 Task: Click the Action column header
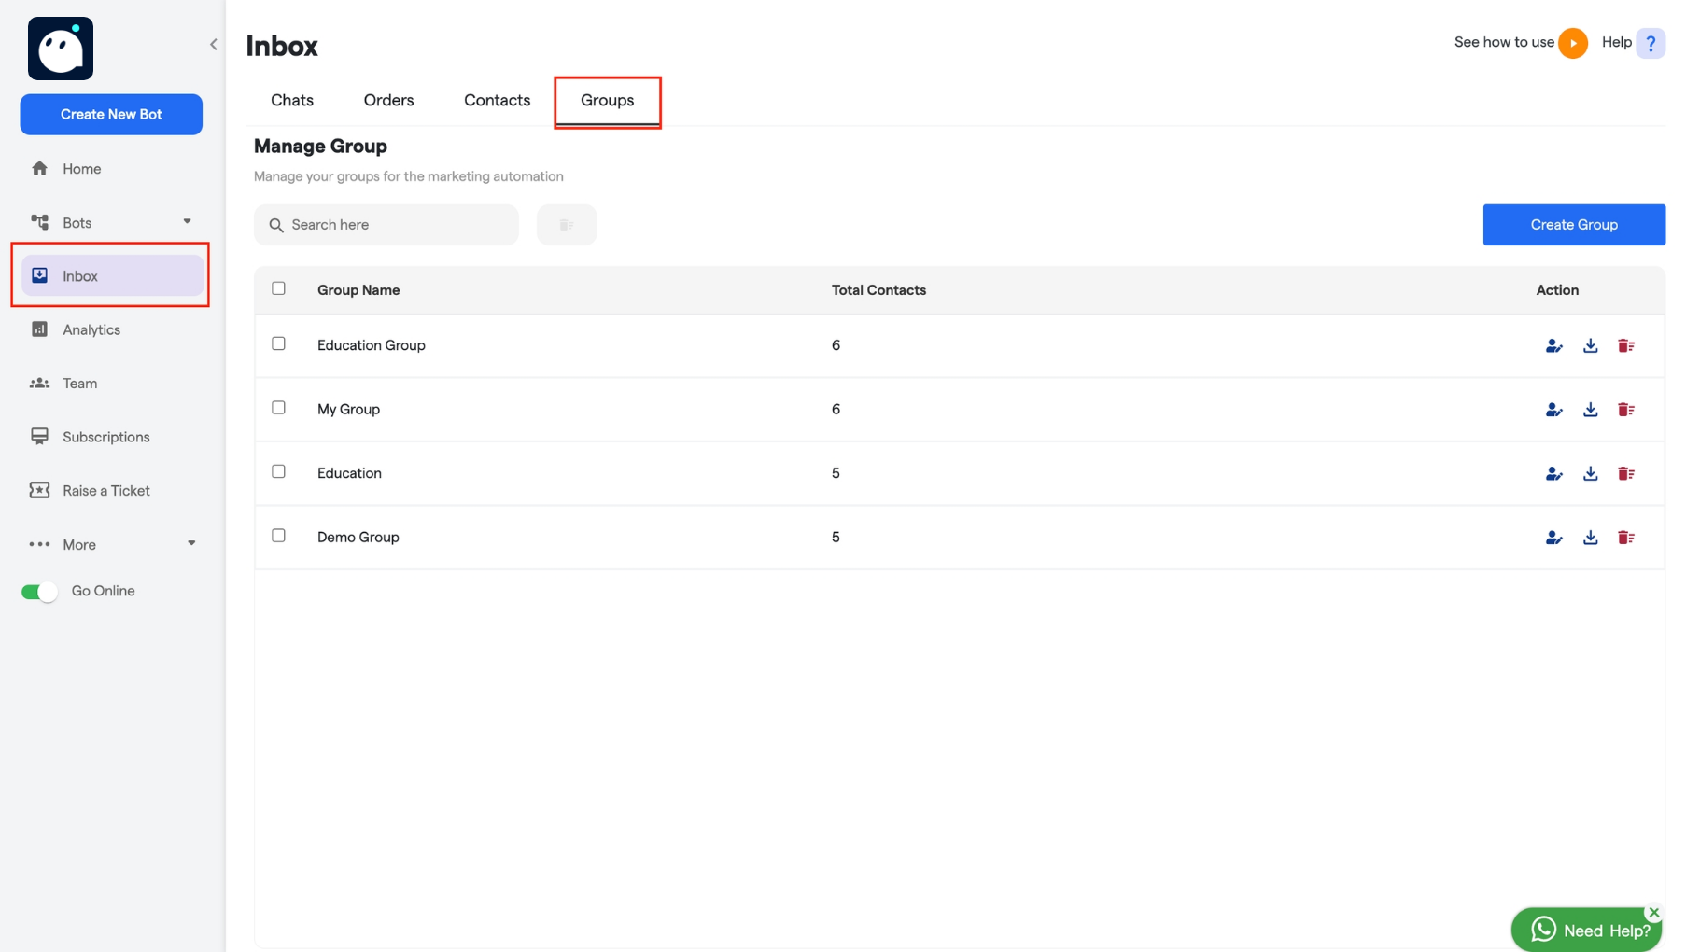tap(1557, 290)
